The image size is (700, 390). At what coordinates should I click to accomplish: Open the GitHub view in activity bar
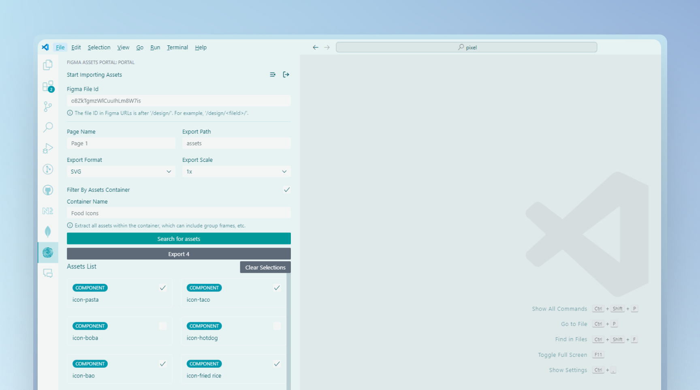click(48, 190)
